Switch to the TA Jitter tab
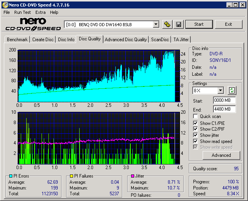Screen dimensions: 248x201 (181, 40)
